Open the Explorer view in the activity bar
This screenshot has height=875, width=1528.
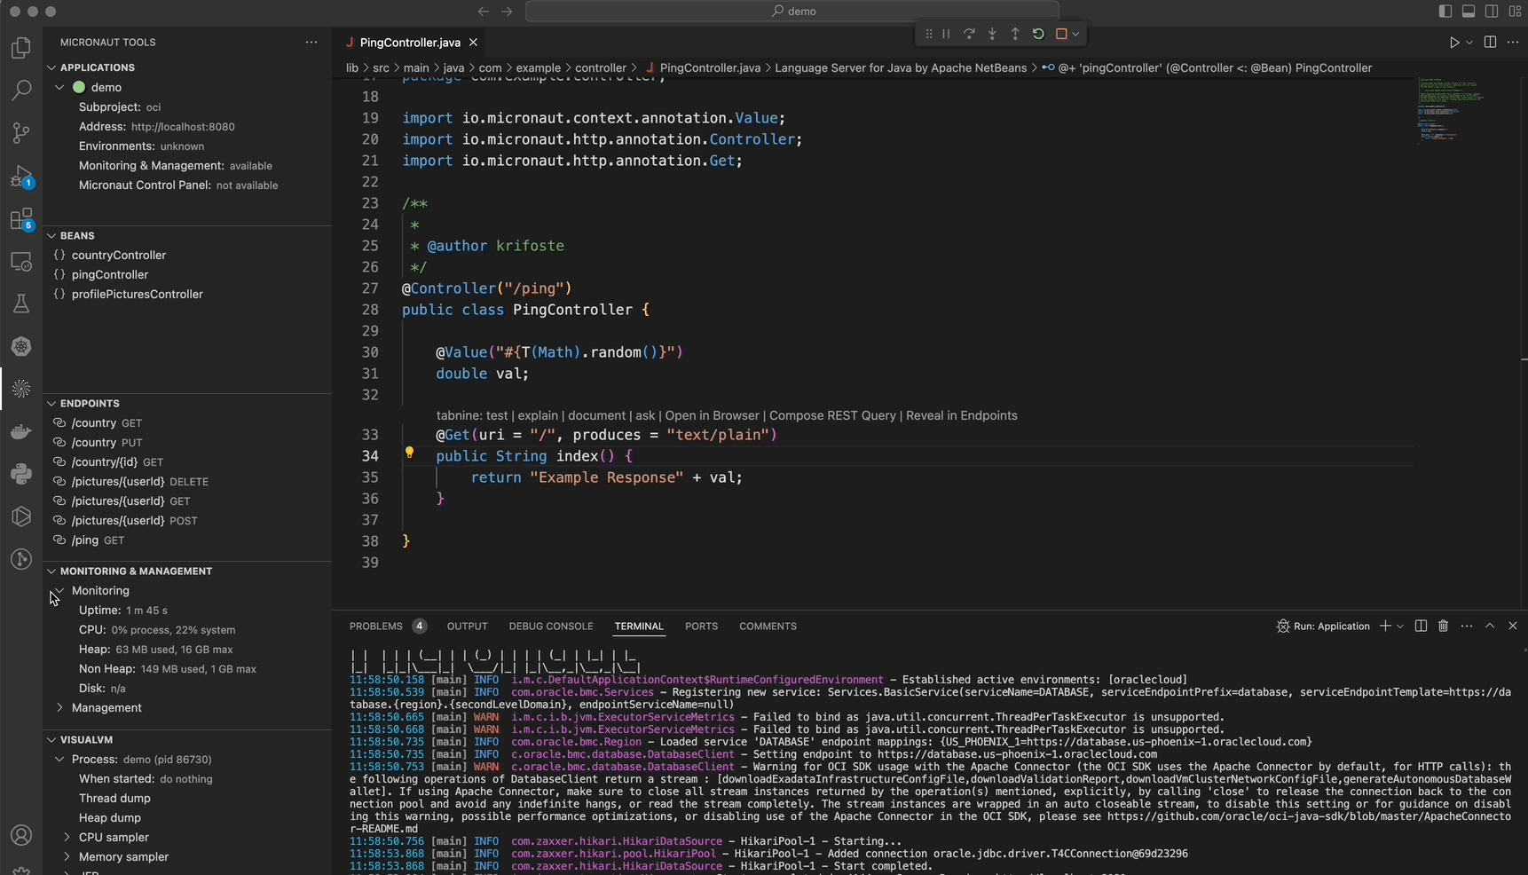21,47
